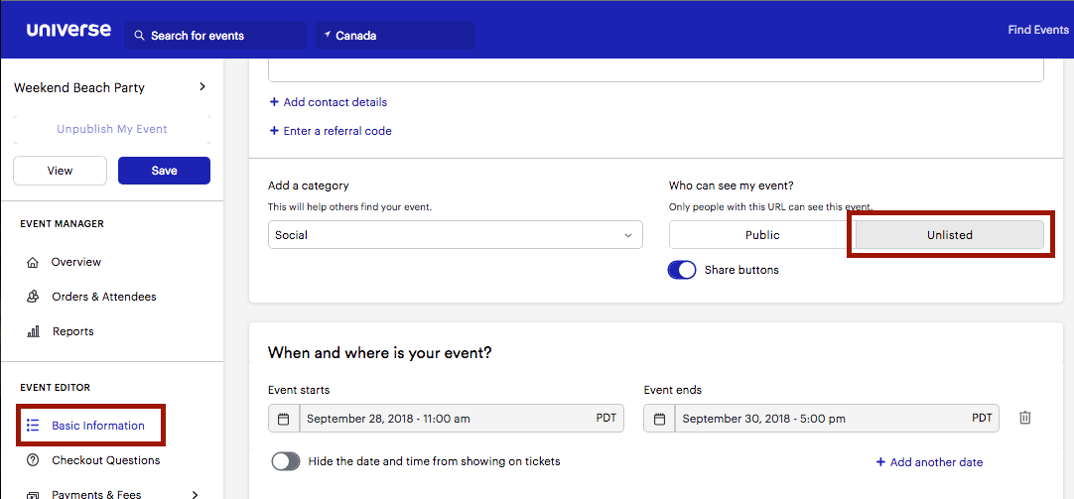
Task: Toggle hide date and time on tickets
Action: pyautogui.click(x=286, y=461)
